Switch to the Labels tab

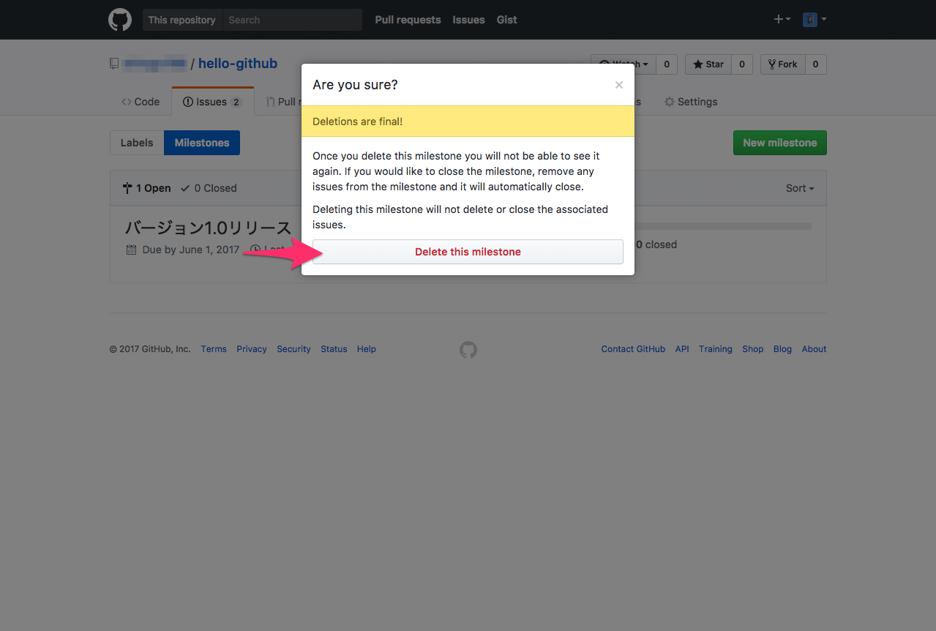[137, 143]
